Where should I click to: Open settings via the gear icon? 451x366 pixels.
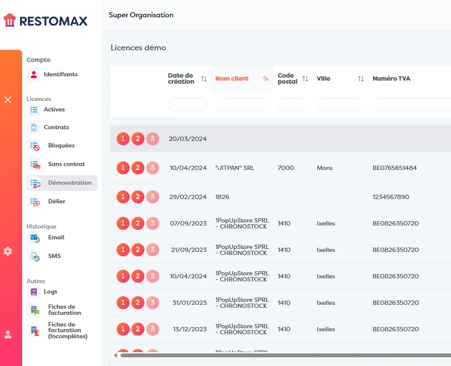click(8, 251)
